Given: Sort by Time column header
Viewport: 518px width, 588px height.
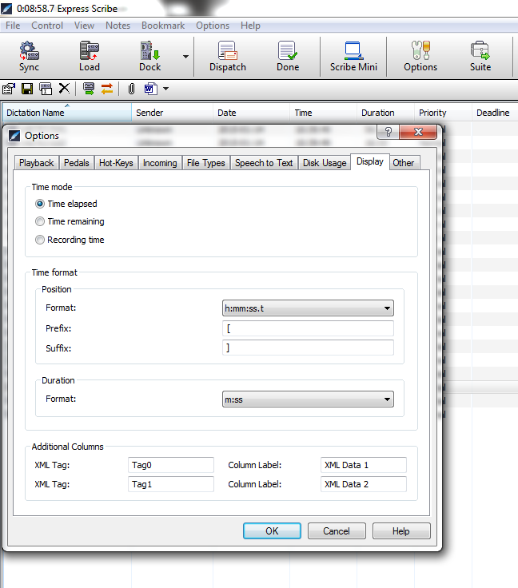Looking at the screenshot, I should [x=323, y=113].
